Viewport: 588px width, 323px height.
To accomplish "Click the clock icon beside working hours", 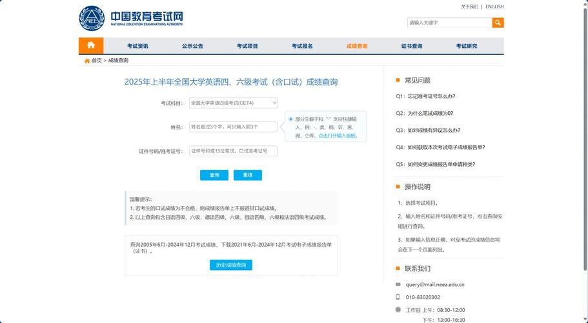I will click(x=398, y=309).
